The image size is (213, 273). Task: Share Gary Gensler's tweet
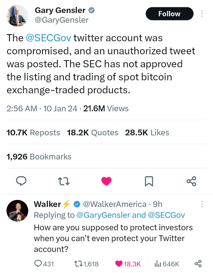click(x=191, y=181)
